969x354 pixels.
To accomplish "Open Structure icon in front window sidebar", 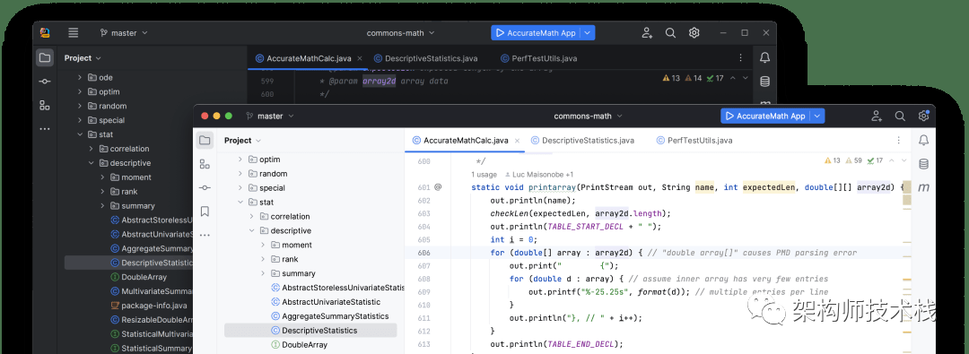I will pos(205,164).
